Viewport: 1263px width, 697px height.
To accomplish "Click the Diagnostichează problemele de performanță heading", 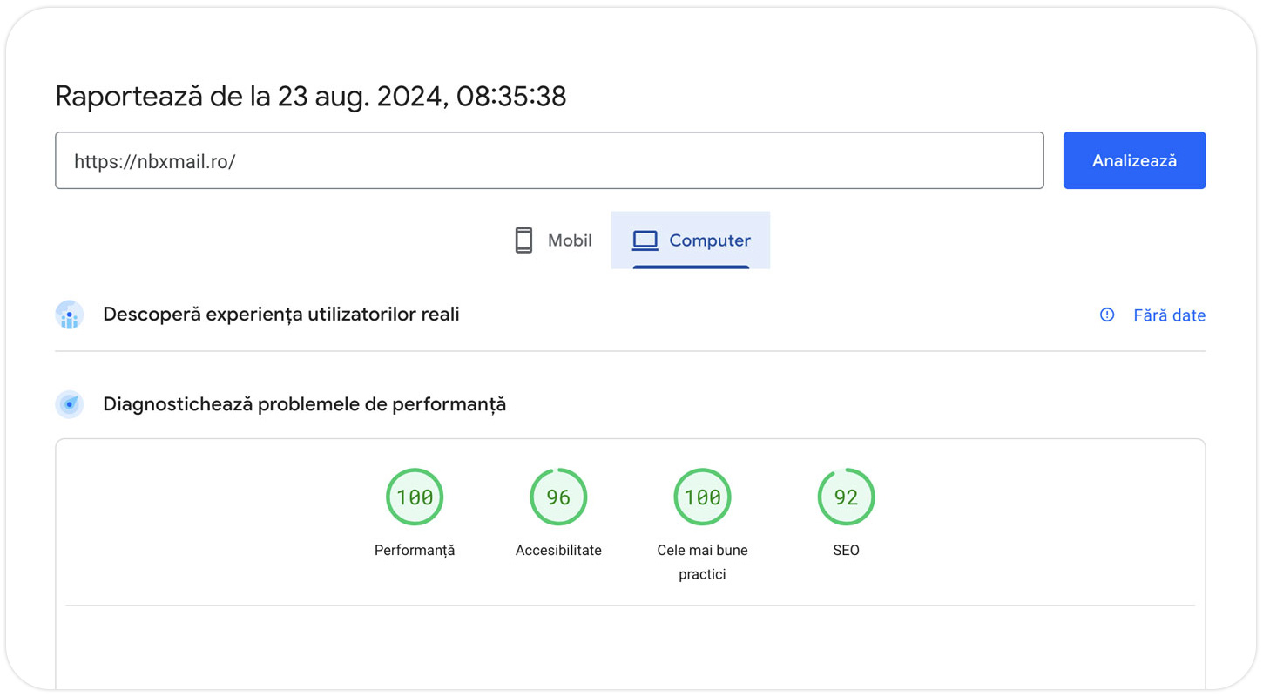I will [x=305, y=404].
